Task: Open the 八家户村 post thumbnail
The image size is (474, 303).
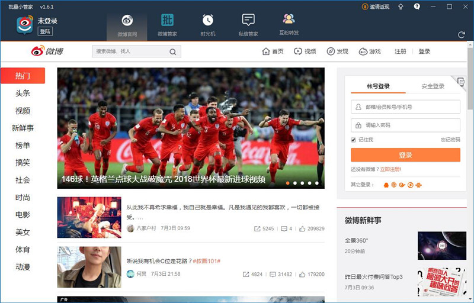Action: pyautogui.click(x=89, y=217)
